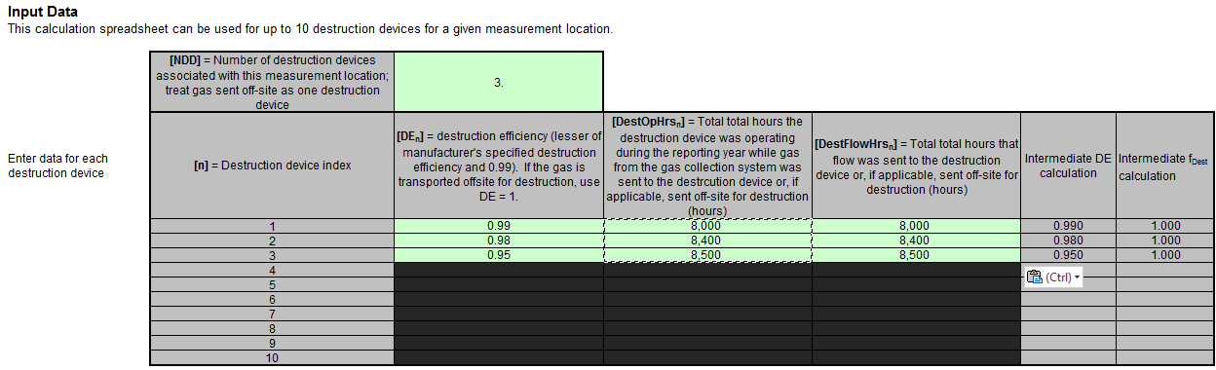Click Intermediate DE value 0.950

[1068, 255]
